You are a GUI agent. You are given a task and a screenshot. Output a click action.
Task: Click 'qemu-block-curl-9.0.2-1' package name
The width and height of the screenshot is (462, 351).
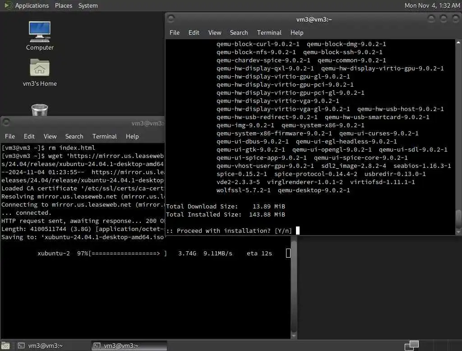[258, 44]
